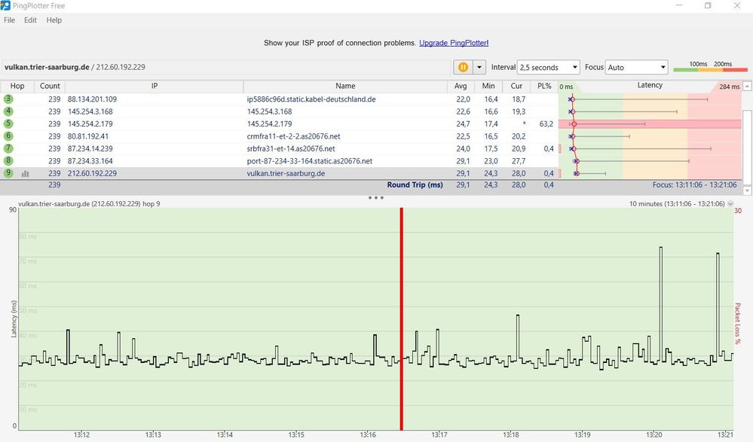The height and width of the screenshot is (442, 753).
Task: Open the Help menu
Action: tap(54, 20)
